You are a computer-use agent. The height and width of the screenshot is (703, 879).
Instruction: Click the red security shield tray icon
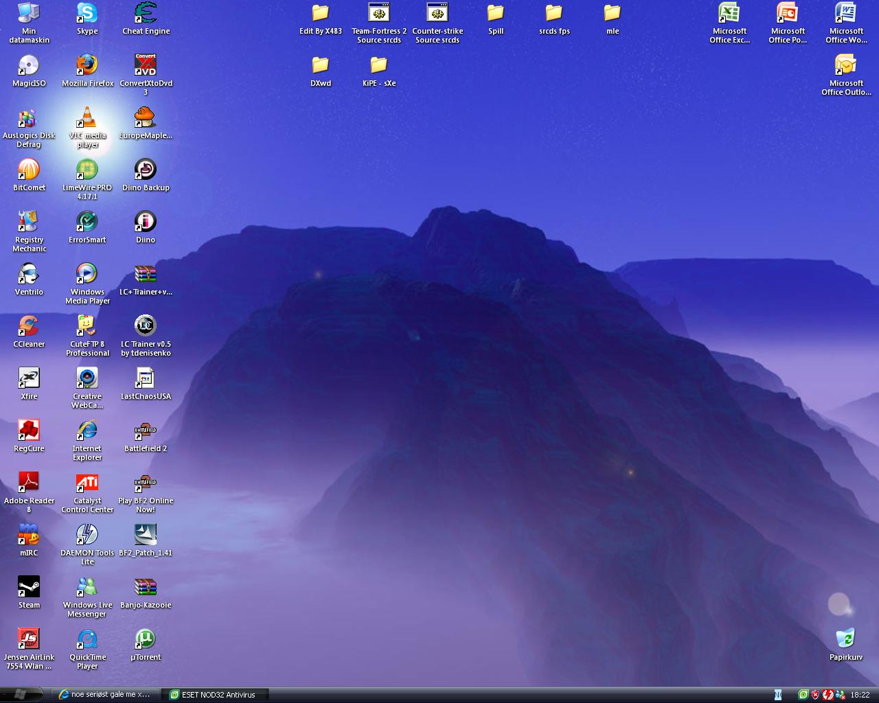[815, 695]
